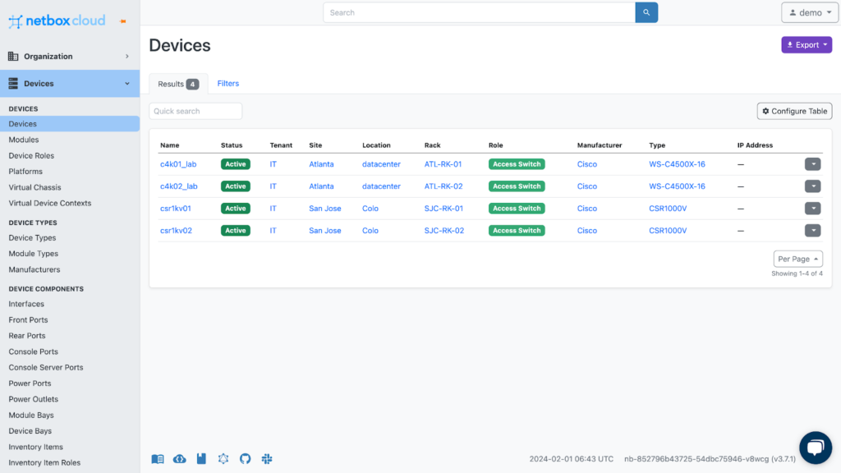Open rack ATL-RK-02 link
Image resolution: width=841 pixels, height=473 pixels.
point(443,186)
